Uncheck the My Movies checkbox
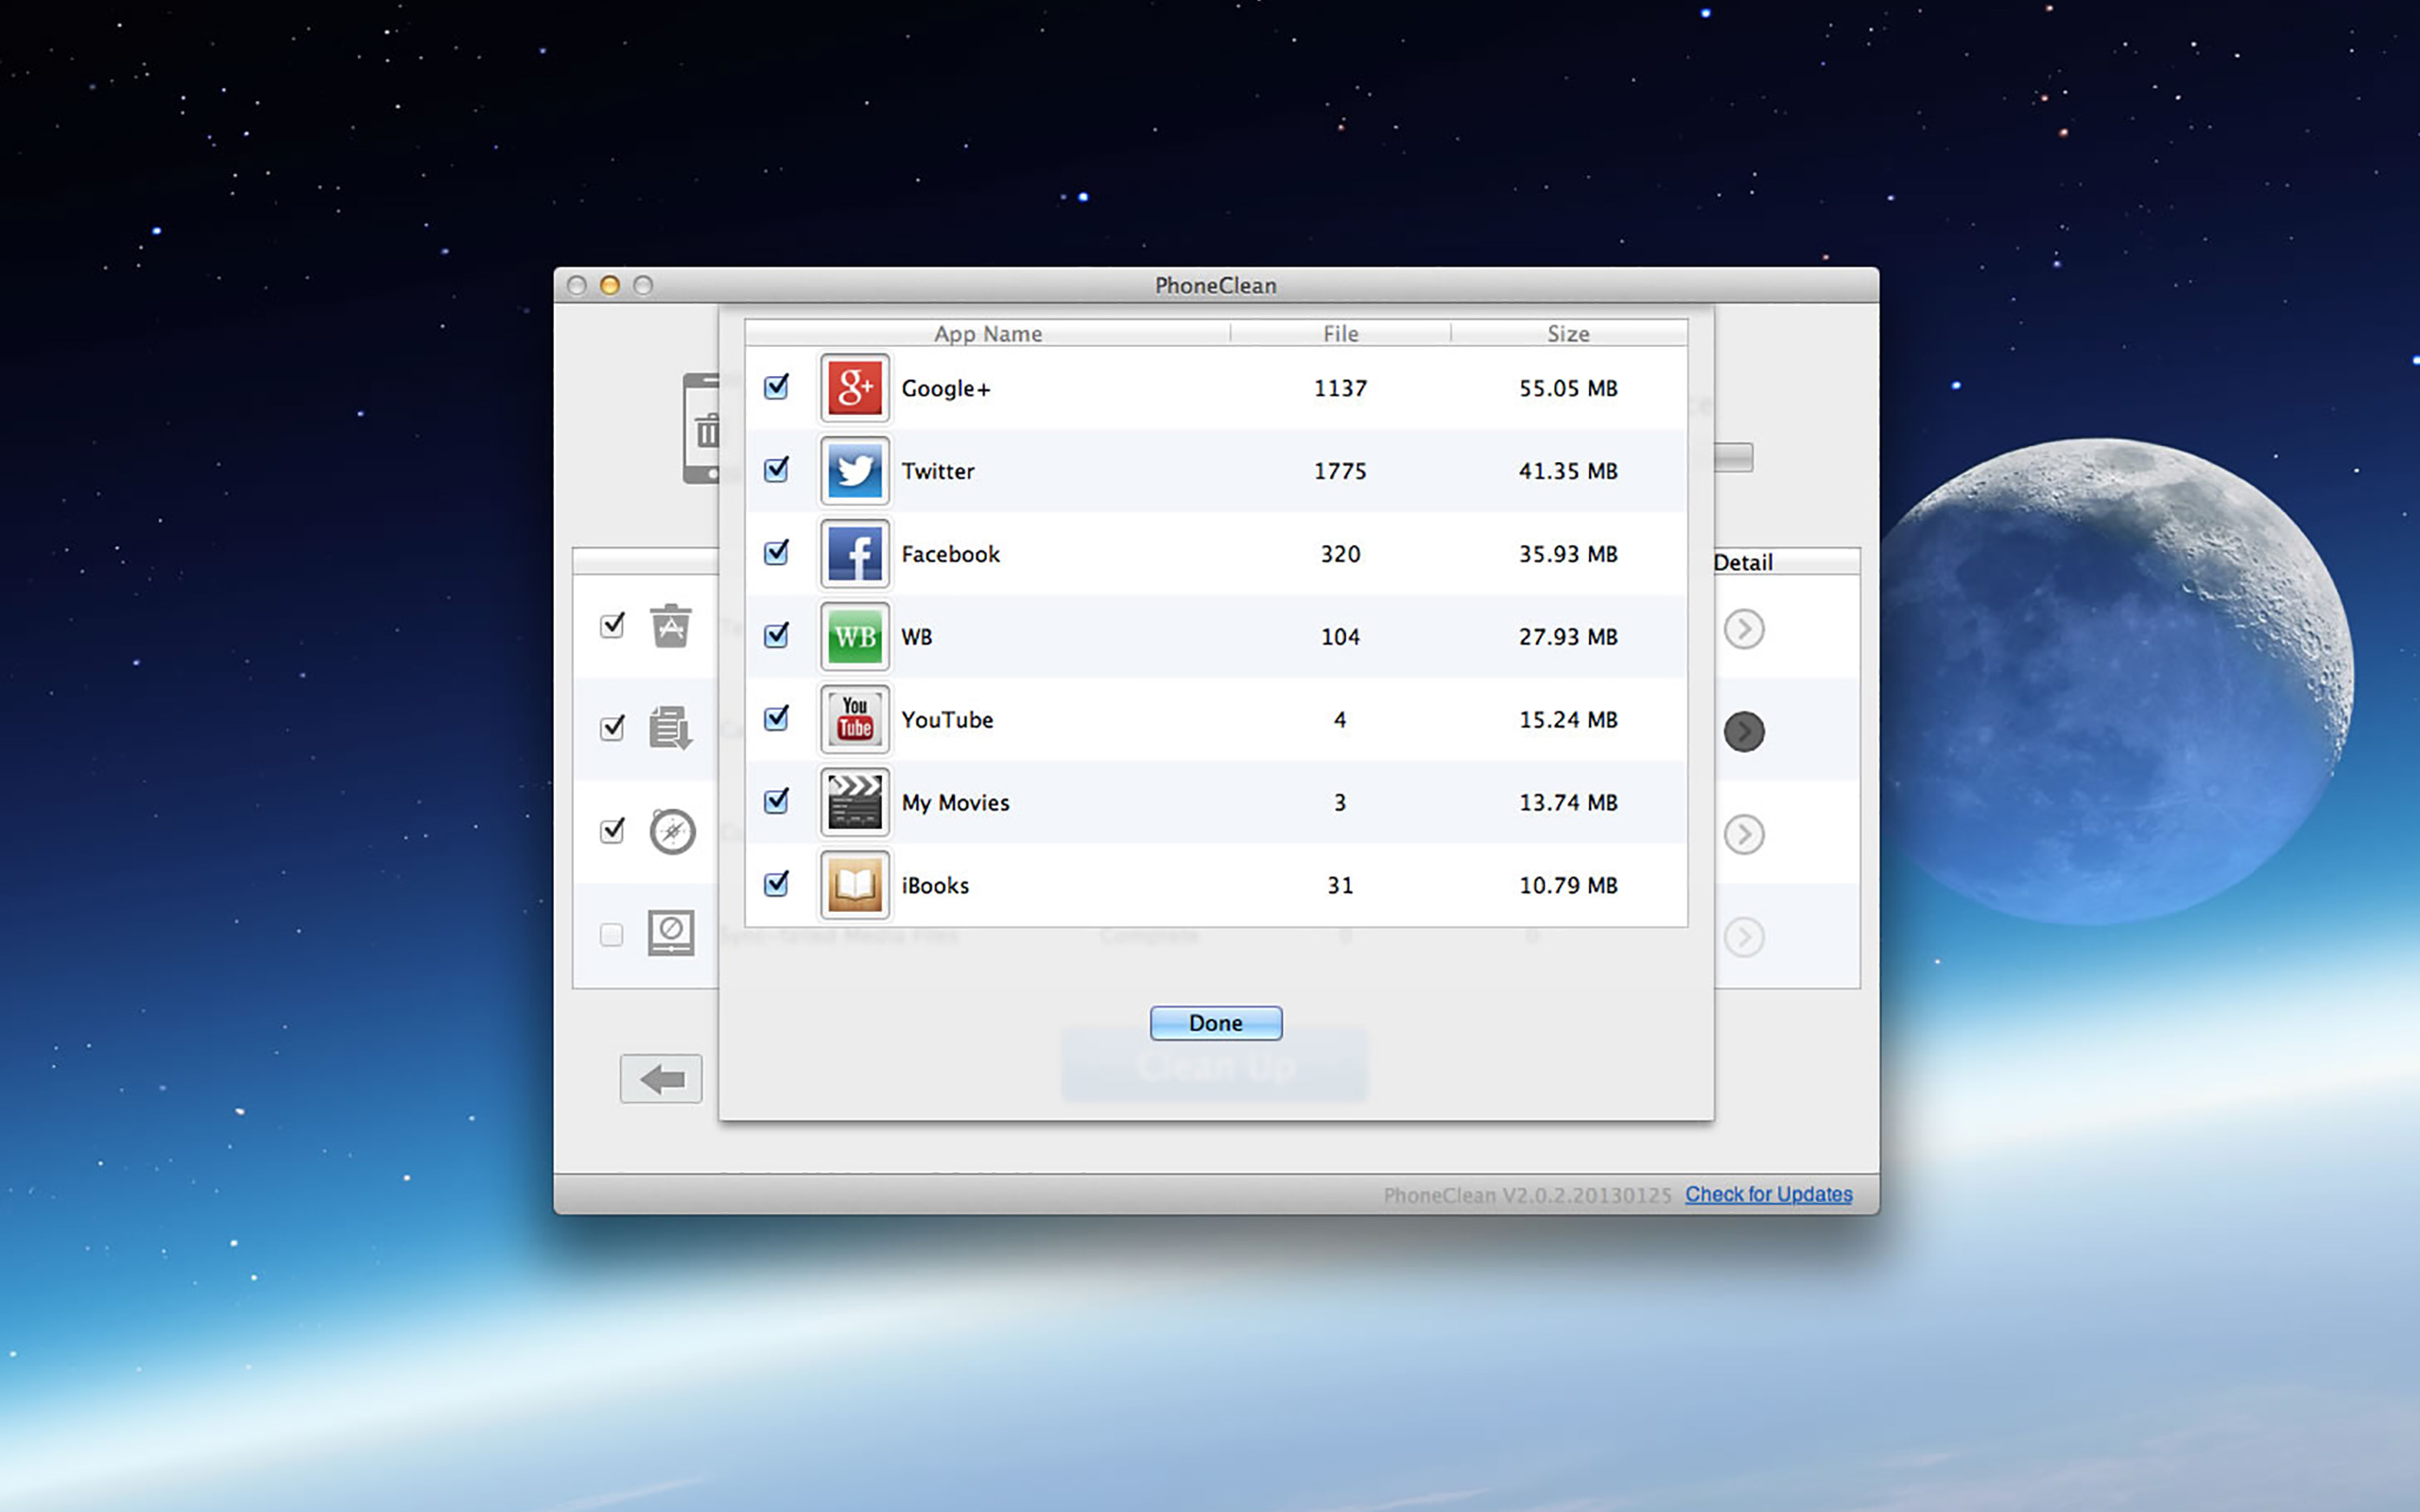This screenshot has width=2420, height=1512. point(777,801)
